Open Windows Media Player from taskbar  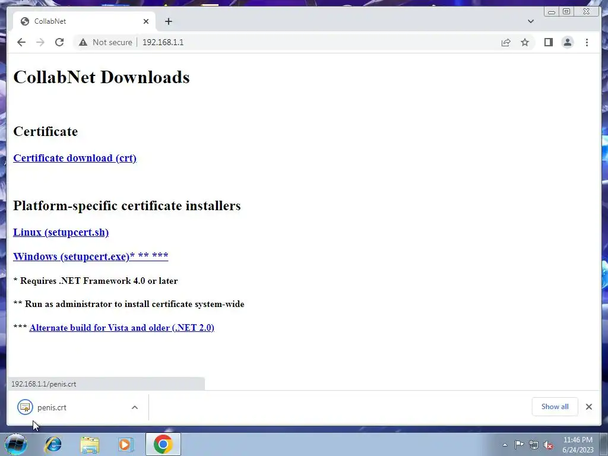tap(125, 444)
